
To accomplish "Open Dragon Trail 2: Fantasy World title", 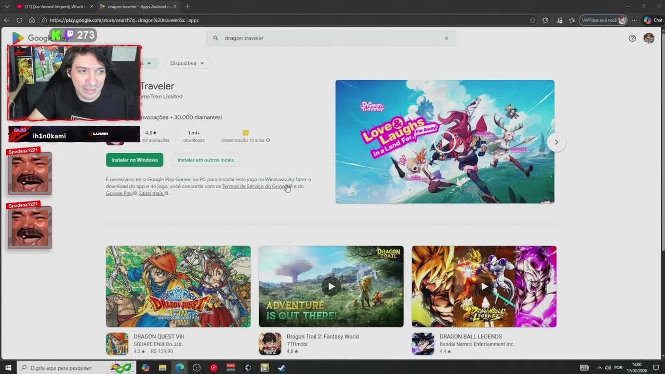I will (323, 337).
